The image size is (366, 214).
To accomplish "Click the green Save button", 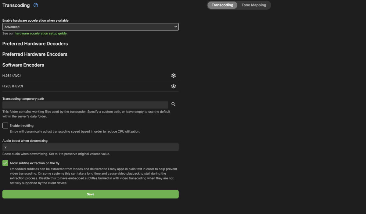I will [90, 194].
